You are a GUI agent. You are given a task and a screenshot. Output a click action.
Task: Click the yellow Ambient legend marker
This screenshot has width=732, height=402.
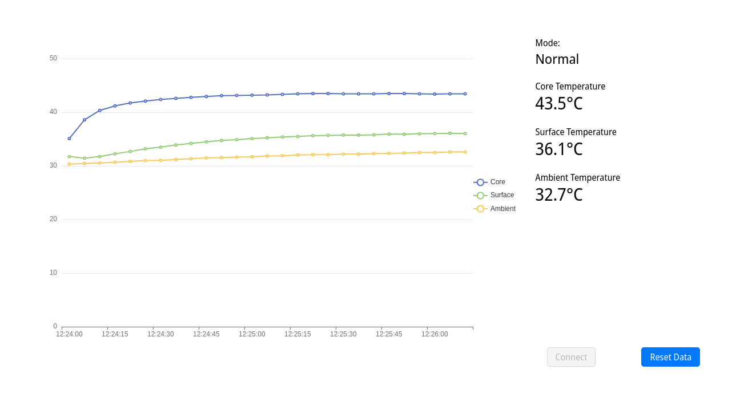(480, 209)
